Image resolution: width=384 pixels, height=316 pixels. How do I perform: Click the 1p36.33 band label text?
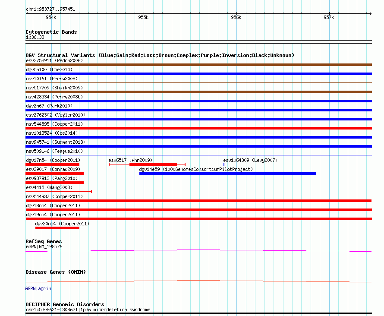pos(35,37)
